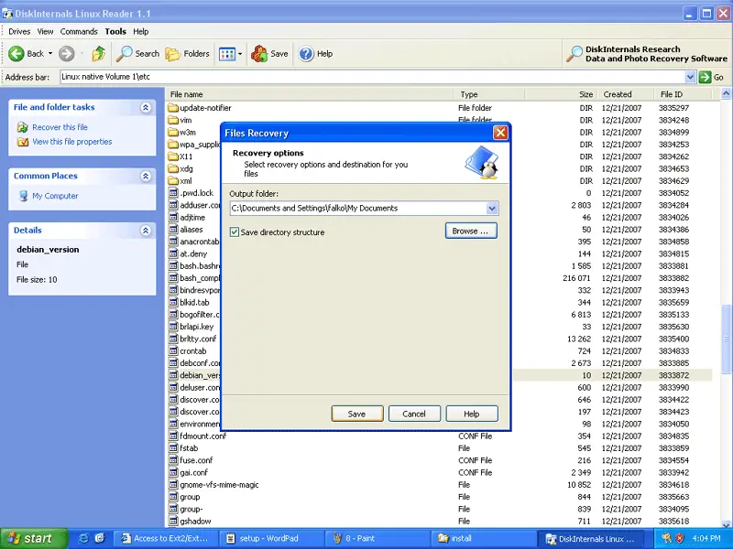Click My Computer in Common Places
This screenshot has height=549, width=733.
click(x=55, y=196)
